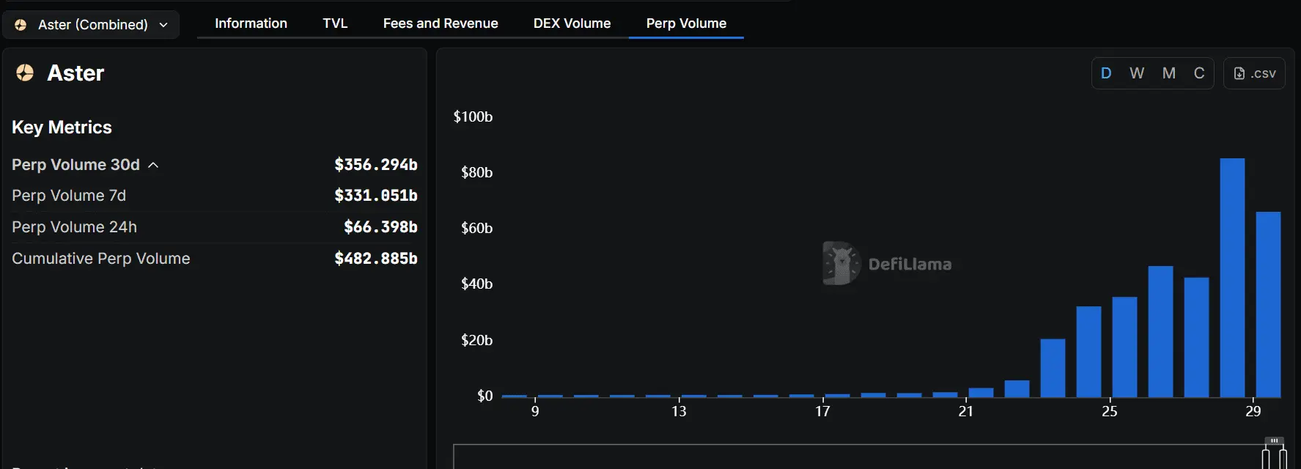The width and height of the screenshot is (1301, 469).
Task: Click the 21 x-axis date label
Action: 966,411
